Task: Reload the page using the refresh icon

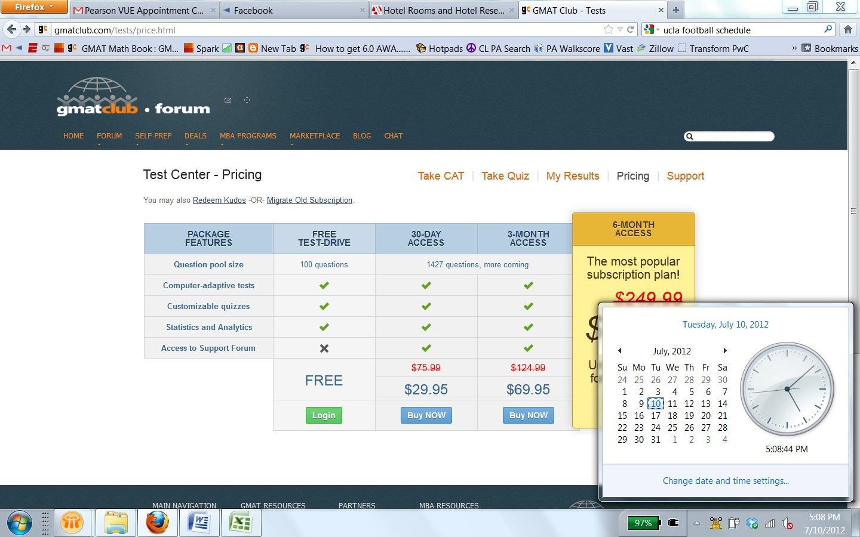Action: (x=630, y=29)
